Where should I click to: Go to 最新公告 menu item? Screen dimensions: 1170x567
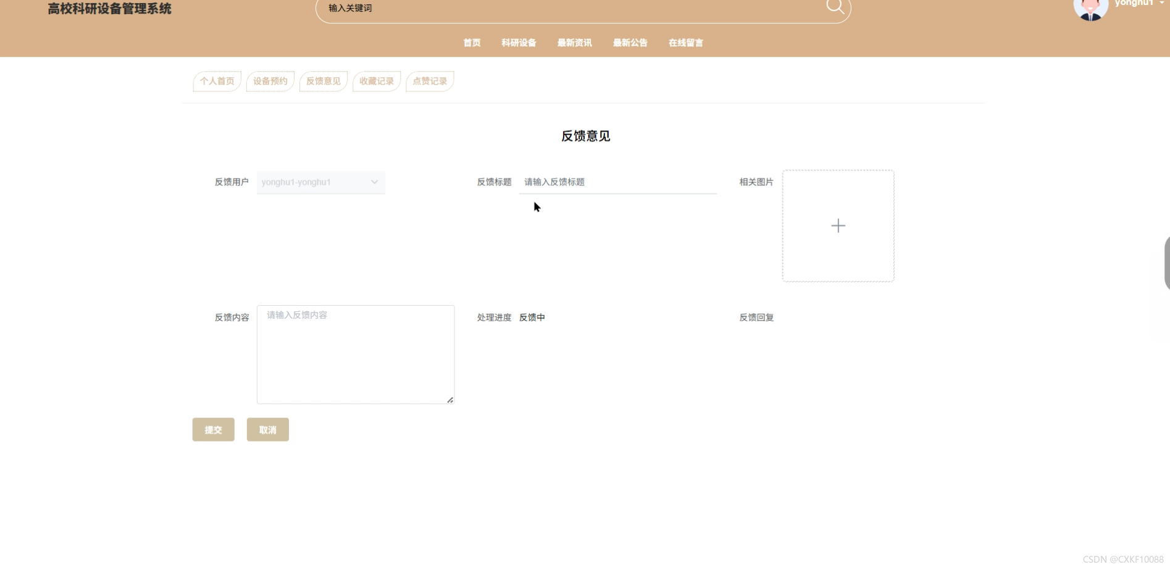click(630, 43)
